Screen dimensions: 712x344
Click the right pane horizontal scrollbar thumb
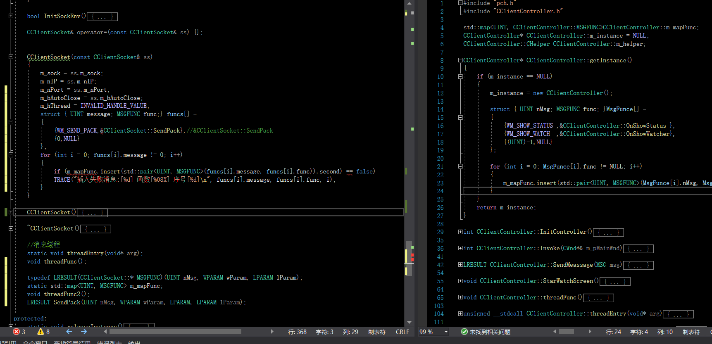point(567,332)
